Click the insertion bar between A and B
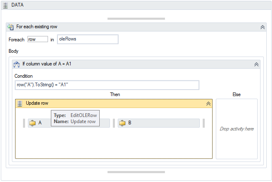The width and height of the screenshot is (272, 182). (x=114, y=123)
